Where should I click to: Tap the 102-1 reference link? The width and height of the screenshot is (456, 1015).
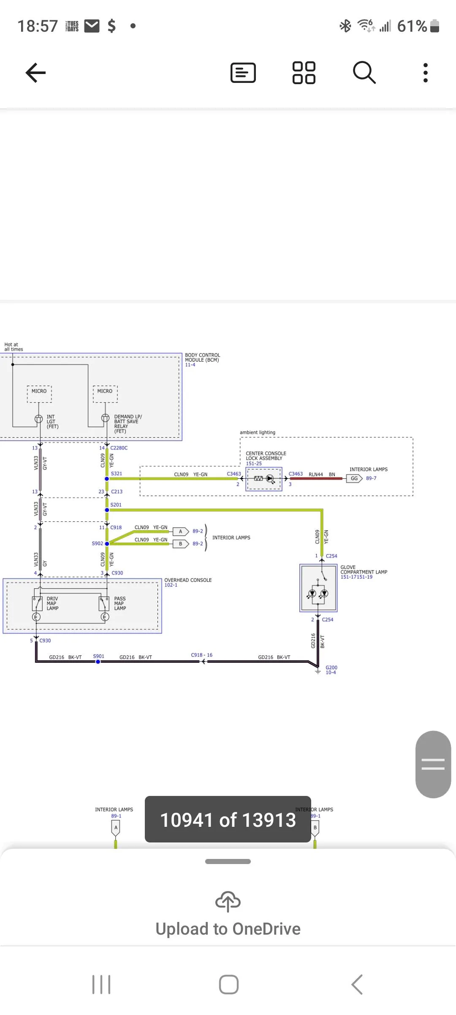(x=171, y=585)
